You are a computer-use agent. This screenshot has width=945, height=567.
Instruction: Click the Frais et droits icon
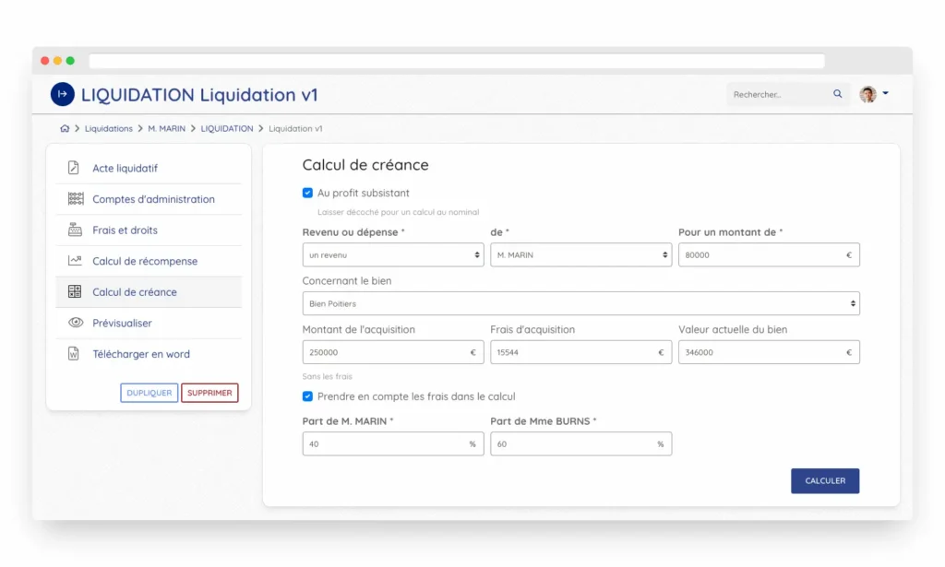click(75, 230)
